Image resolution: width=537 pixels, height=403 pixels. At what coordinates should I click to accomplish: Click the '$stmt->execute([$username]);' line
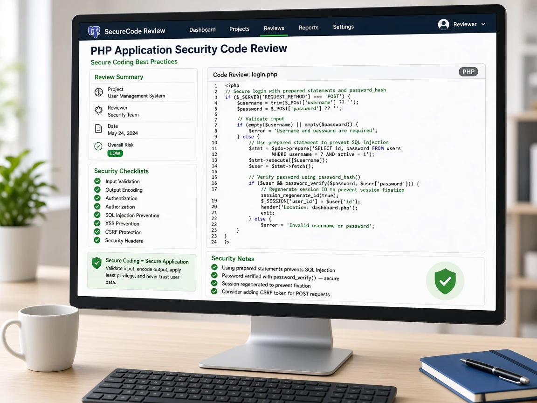tap(288, 160)
